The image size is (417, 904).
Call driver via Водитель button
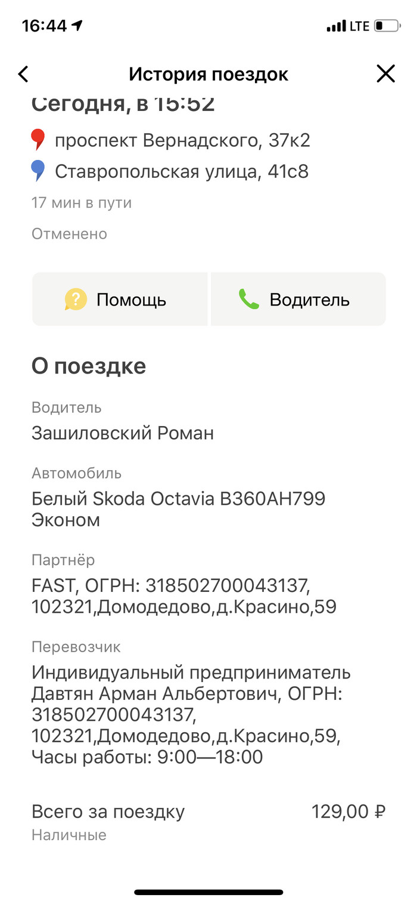tap(298, 300)
